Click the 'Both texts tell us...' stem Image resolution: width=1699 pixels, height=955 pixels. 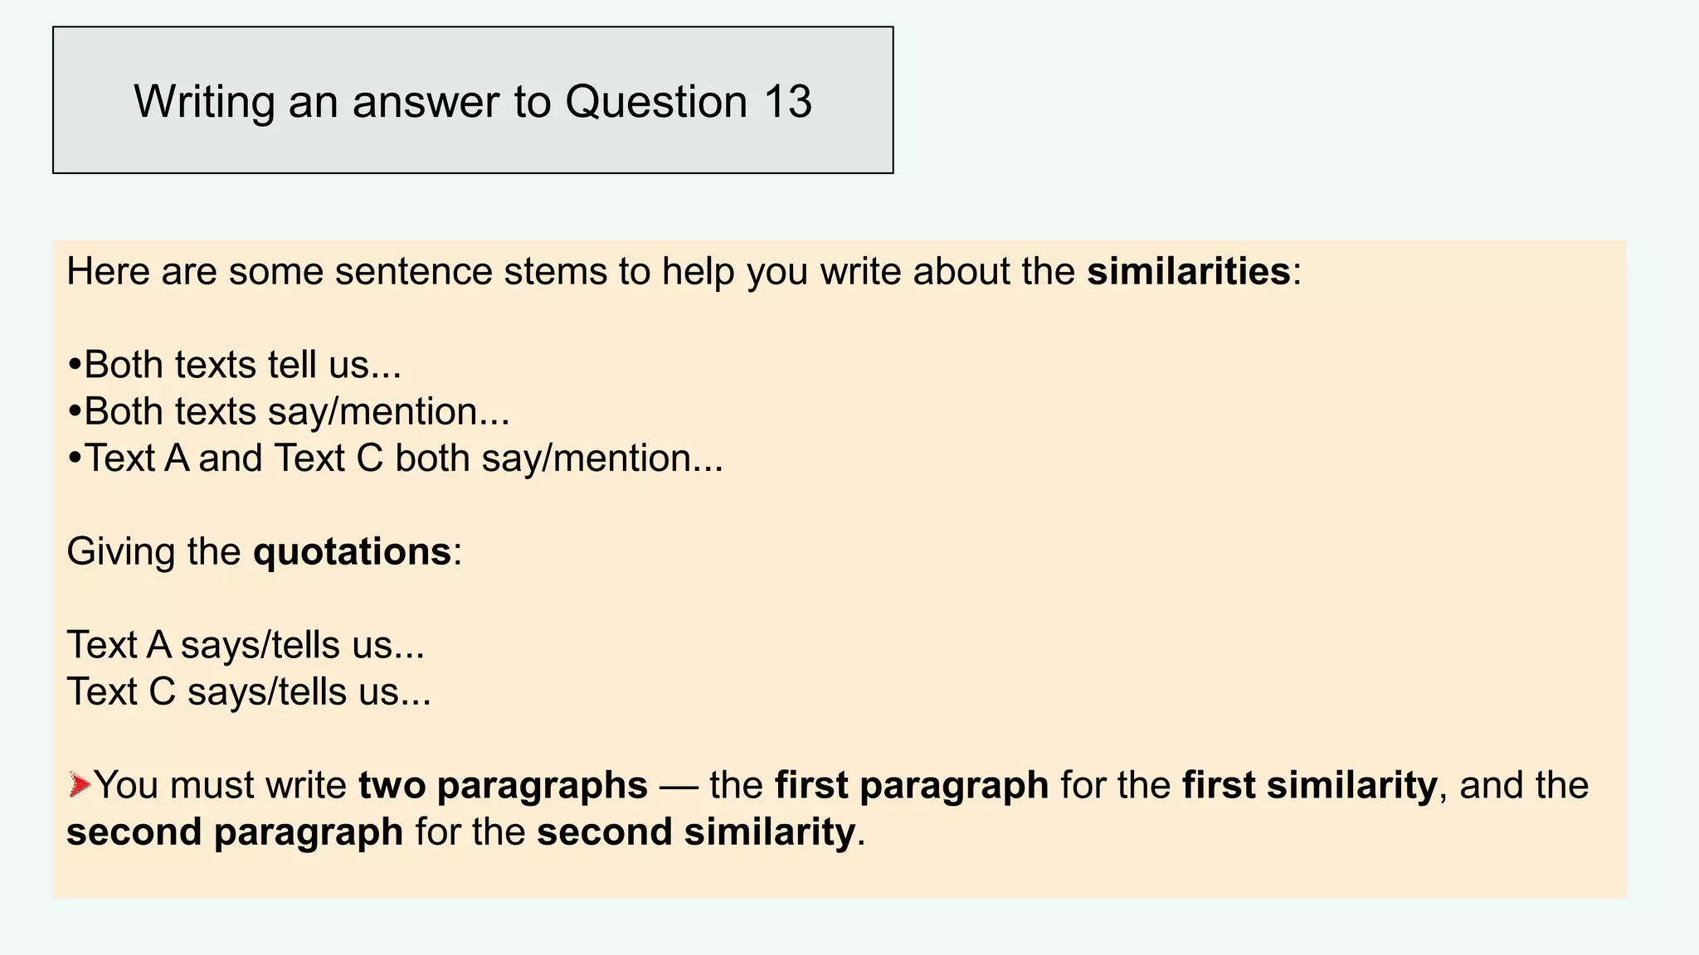242,365
